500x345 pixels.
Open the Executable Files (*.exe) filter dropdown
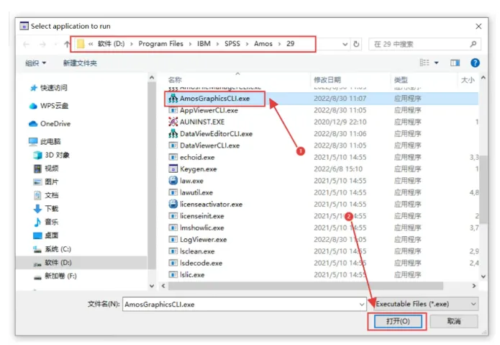pyautogui.click(x=425, y=304)
